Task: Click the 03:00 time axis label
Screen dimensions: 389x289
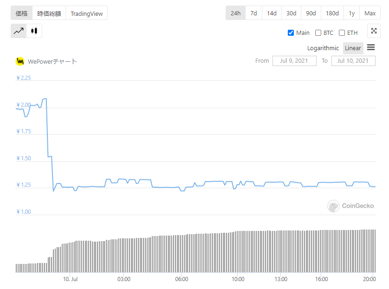Action: [124, 279]
